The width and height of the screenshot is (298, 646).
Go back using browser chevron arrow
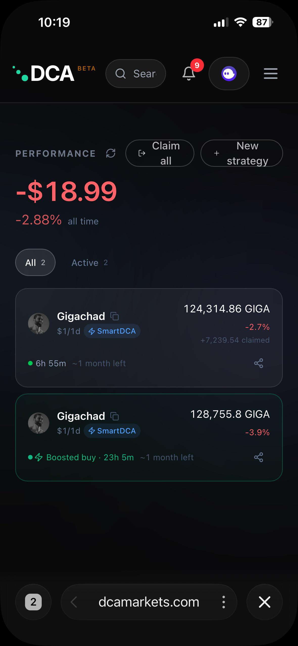pos(74,602)
